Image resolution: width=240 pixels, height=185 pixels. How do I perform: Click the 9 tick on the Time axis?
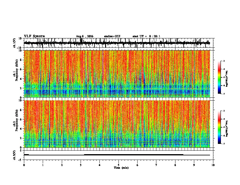[194, 165]
